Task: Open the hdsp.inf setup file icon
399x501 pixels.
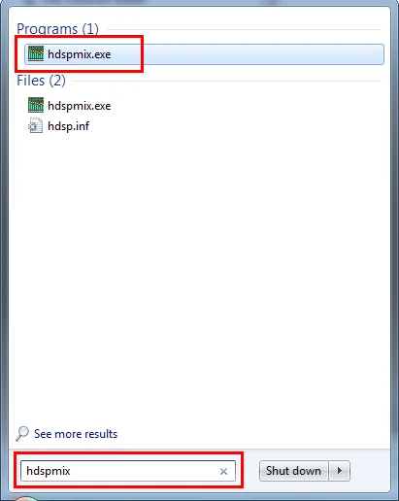Action: [36, 125]
